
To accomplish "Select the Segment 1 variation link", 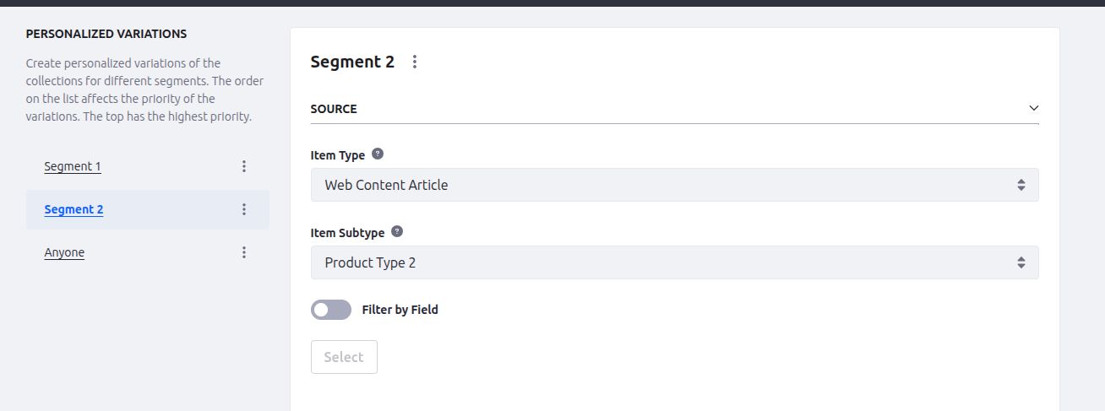I will pyautogui.click(x=73, y=166).
